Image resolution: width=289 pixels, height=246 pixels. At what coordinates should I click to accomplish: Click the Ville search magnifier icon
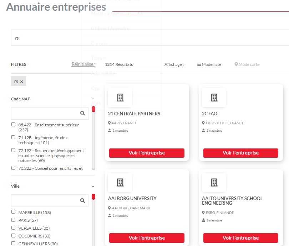pos(83,200)
